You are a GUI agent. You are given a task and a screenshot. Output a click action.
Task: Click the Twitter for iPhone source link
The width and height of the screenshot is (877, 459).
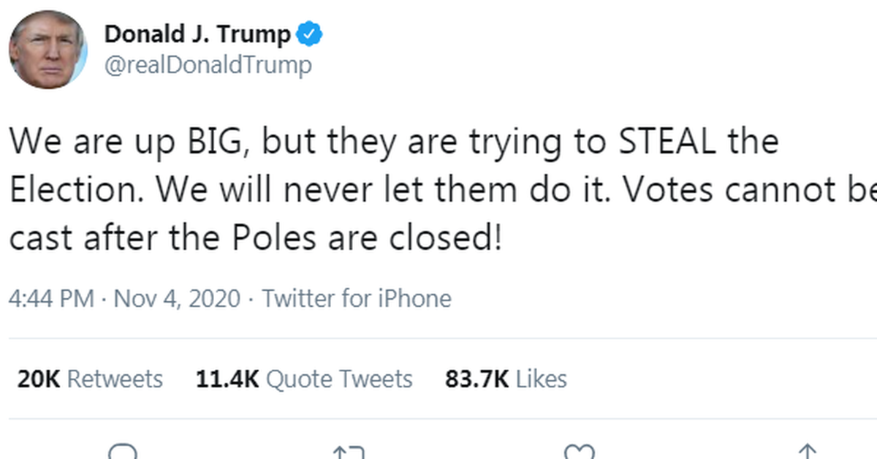(x=357, y=298)
